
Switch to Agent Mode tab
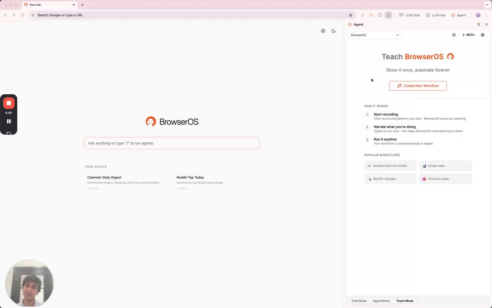pyautogui.click(x=381, y=301)
